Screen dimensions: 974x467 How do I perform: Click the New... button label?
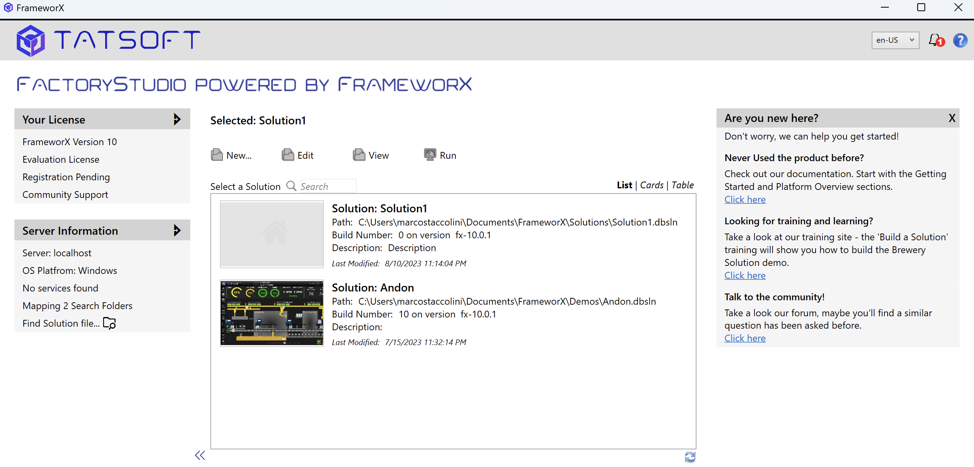(239, 155)
